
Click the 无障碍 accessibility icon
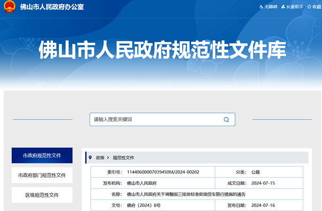click(x=261, y=7)
